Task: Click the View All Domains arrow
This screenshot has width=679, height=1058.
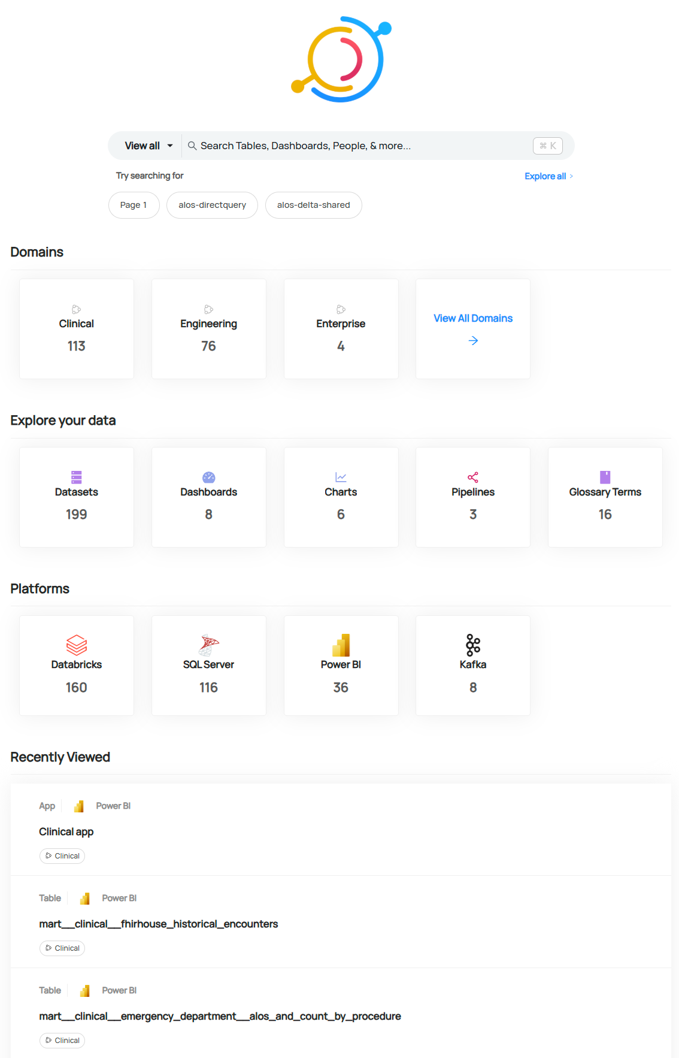Action: [473, 340]
